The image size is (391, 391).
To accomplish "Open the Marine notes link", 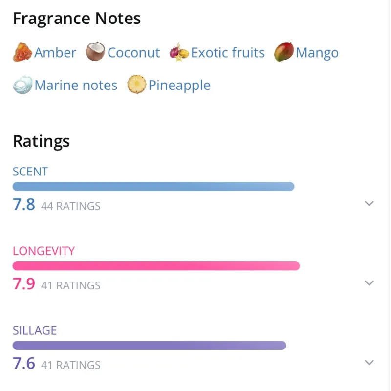I will (x=76, y=86).
